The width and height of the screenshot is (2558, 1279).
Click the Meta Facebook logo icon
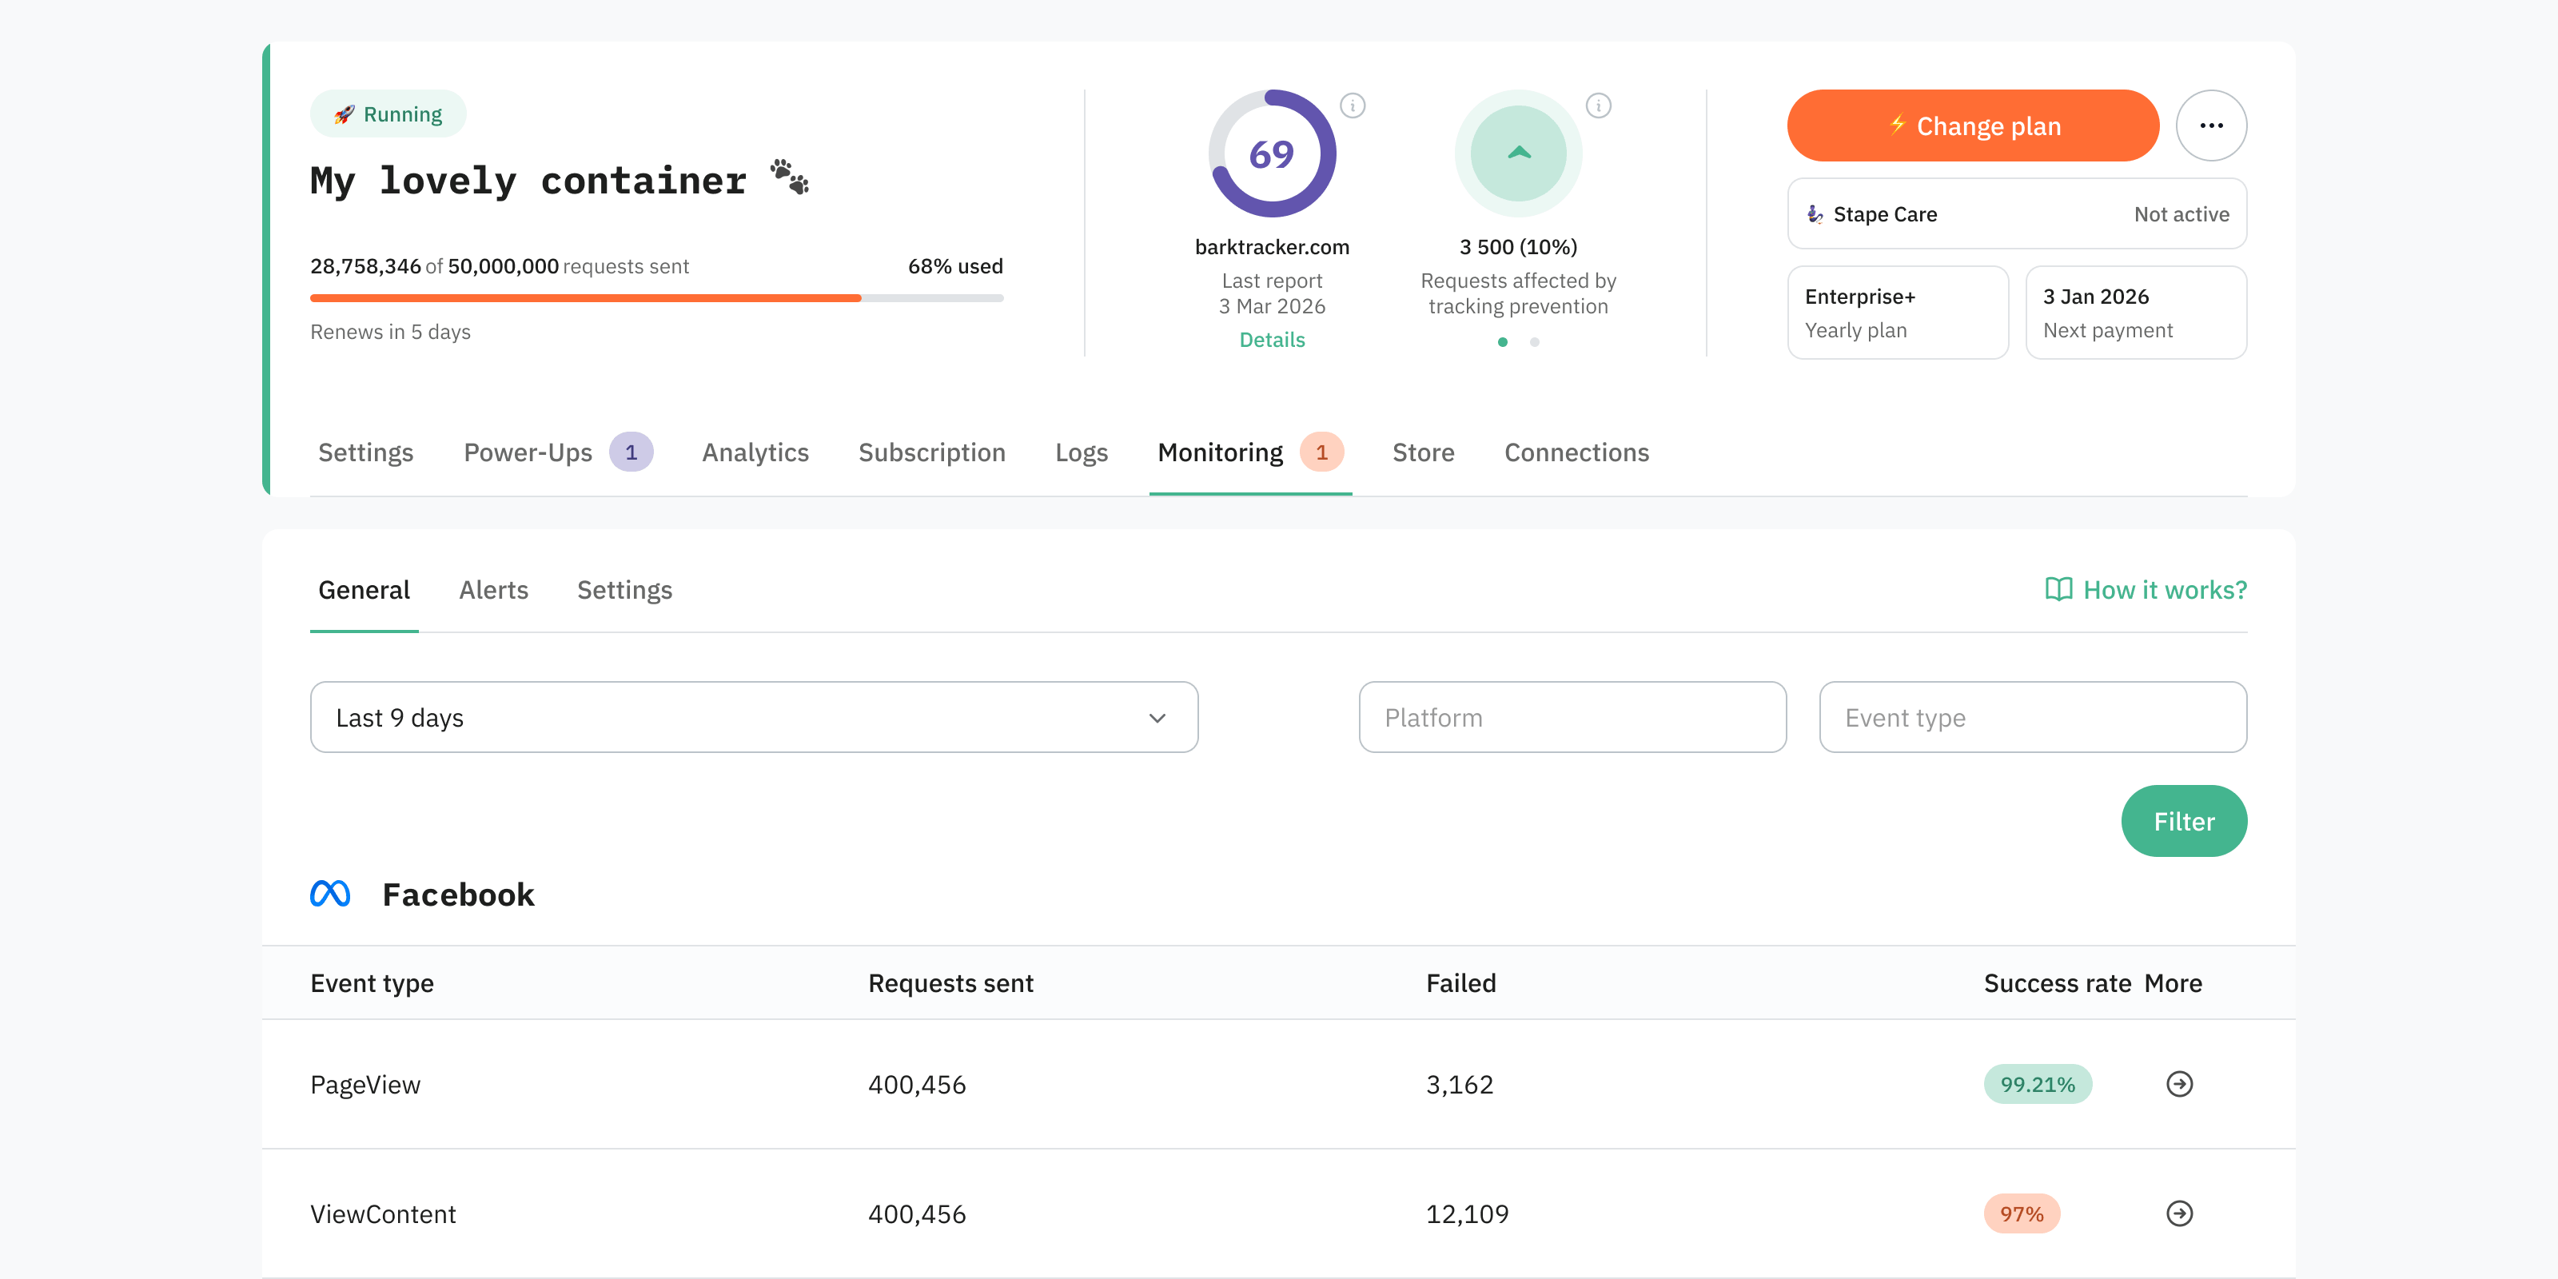coord(329,894)
